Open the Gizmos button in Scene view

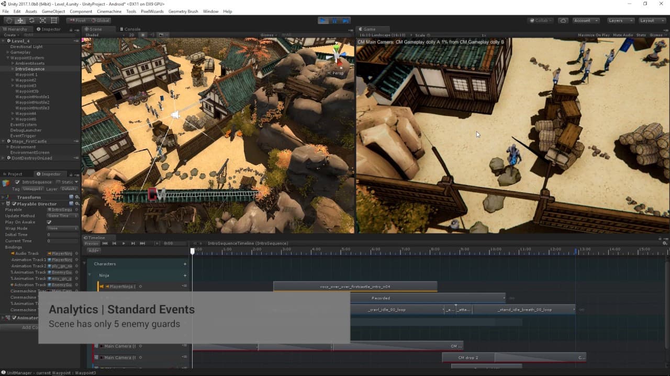pos(267,35)
